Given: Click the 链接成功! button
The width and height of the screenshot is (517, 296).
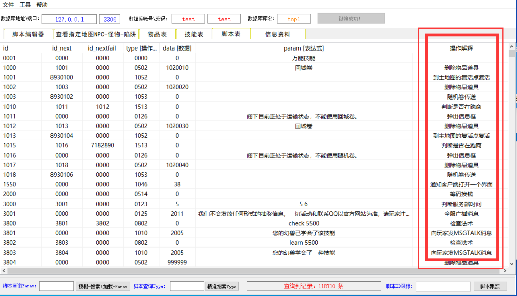Looking at the screenshot, I should coord(351,19).
